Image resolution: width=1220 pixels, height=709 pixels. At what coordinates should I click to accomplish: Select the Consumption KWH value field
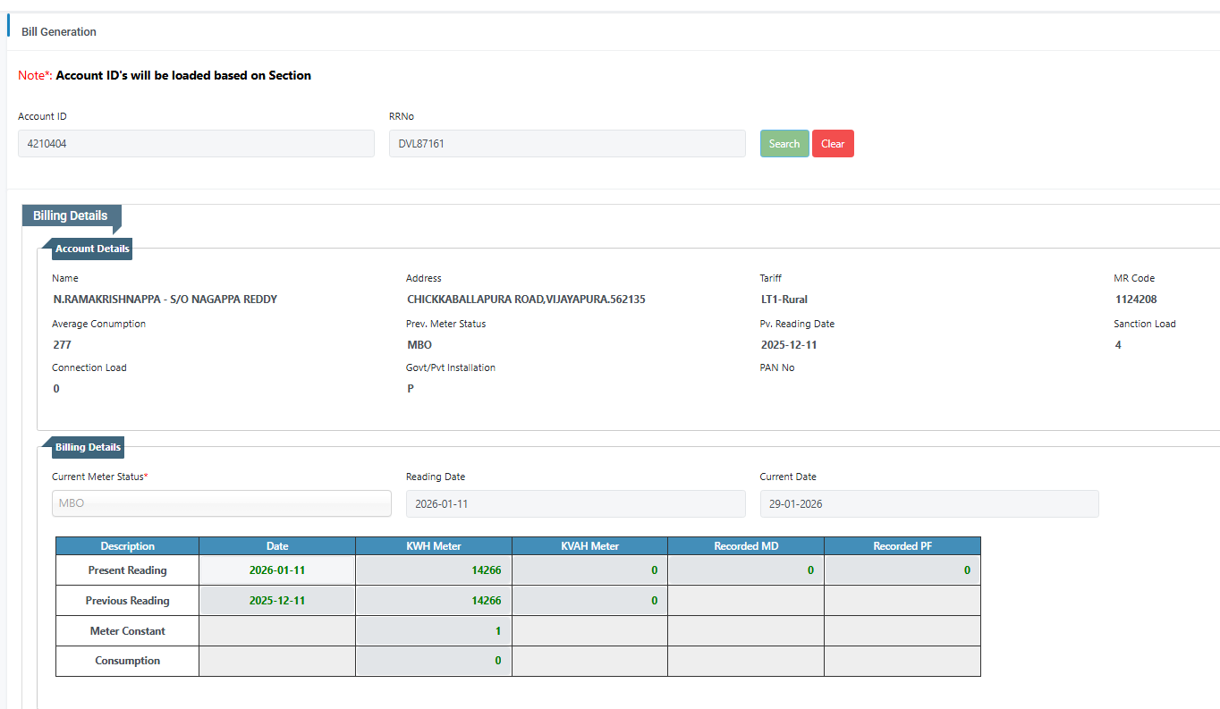[434, 662]
